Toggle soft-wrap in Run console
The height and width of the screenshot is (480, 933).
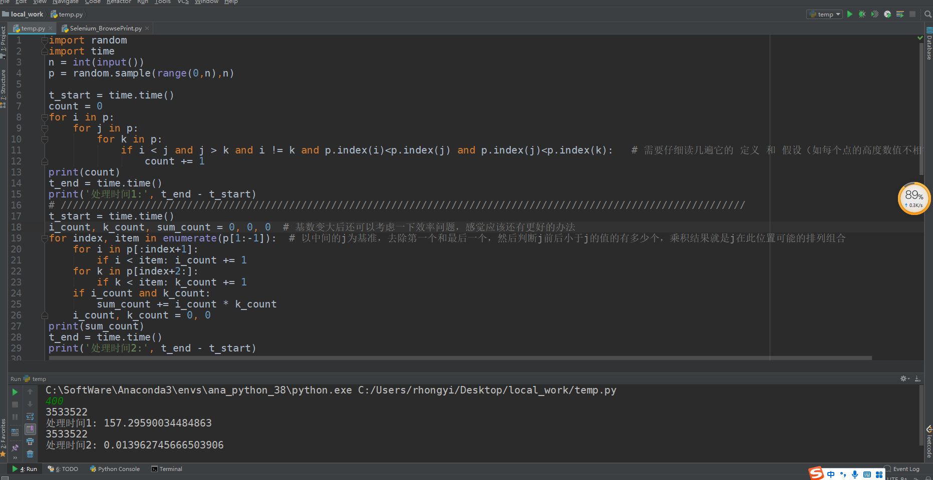click(x=30, y=417)
